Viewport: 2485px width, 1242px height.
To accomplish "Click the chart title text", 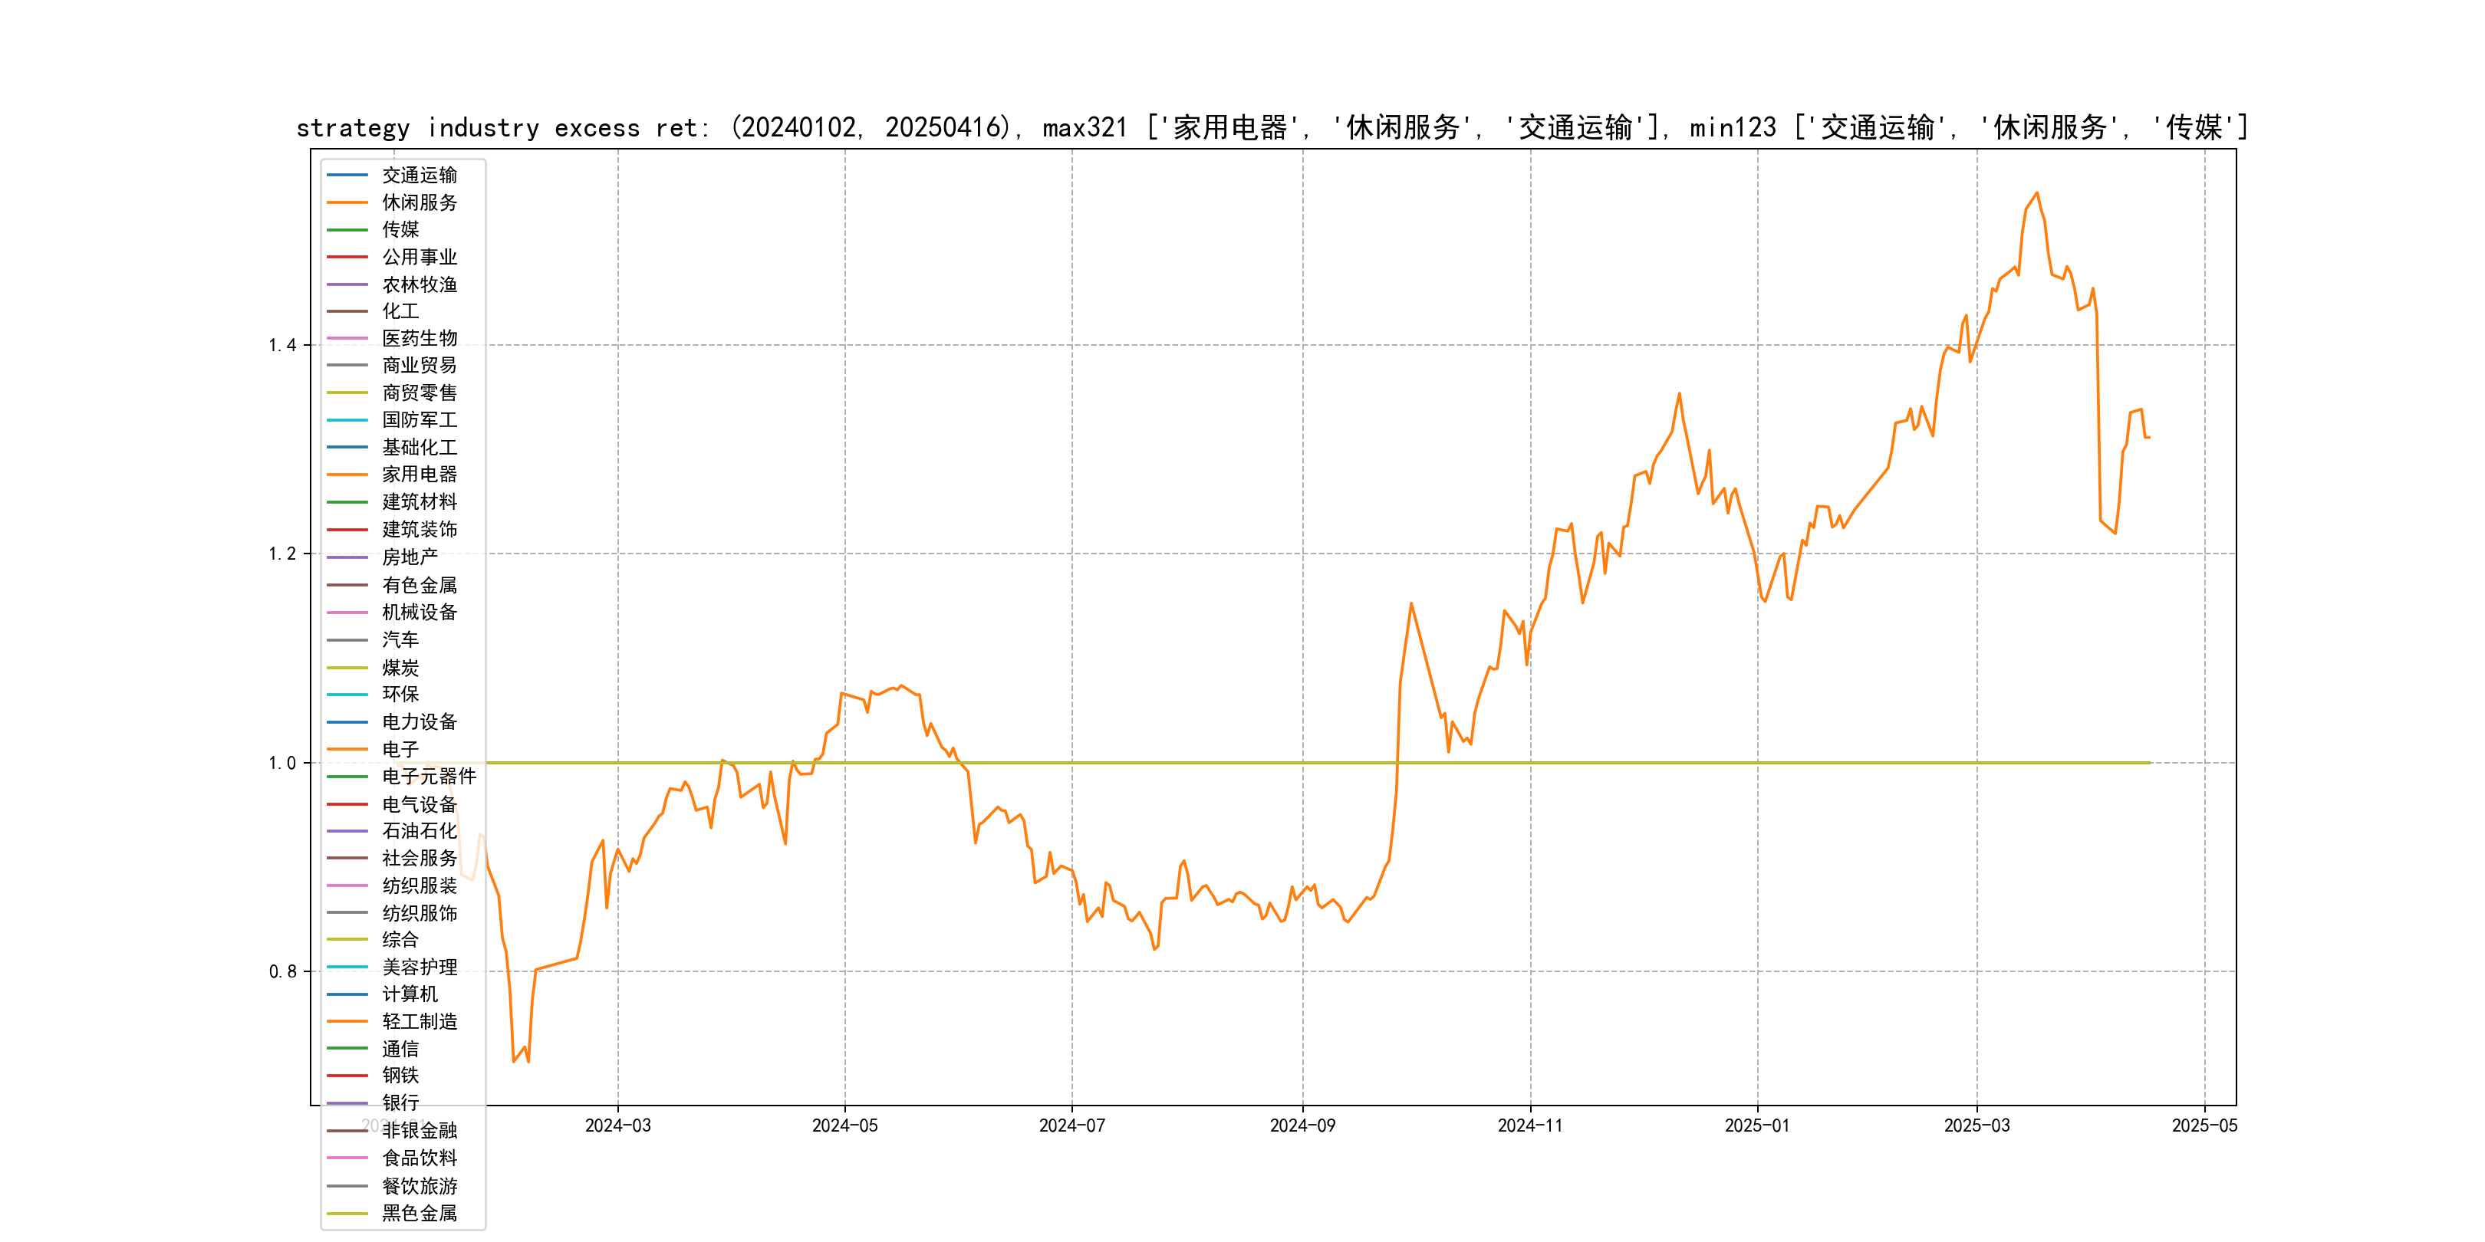I will (x=1272, y=127).
